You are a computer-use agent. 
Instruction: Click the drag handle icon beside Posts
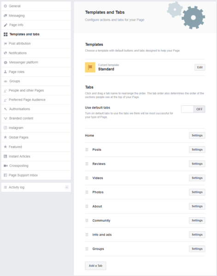point(87,149)
